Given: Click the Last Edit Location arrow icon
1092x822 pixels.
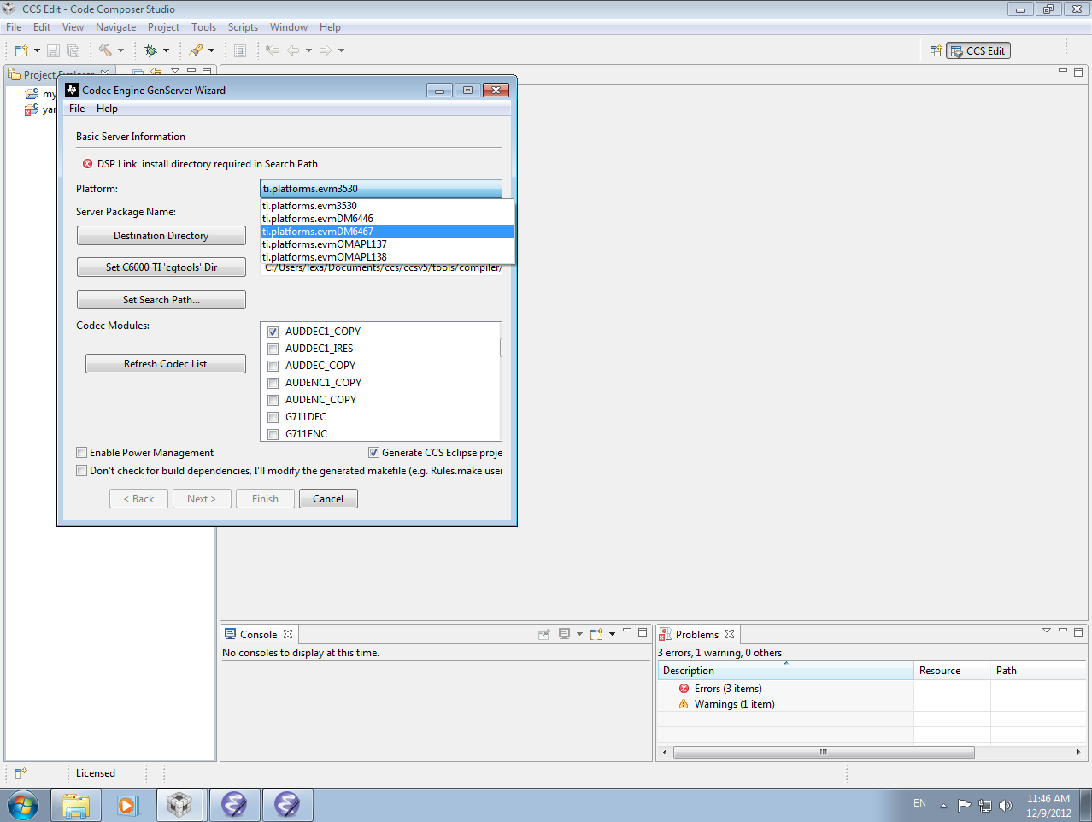Looking at the screenshot, I should pos(273,50).
